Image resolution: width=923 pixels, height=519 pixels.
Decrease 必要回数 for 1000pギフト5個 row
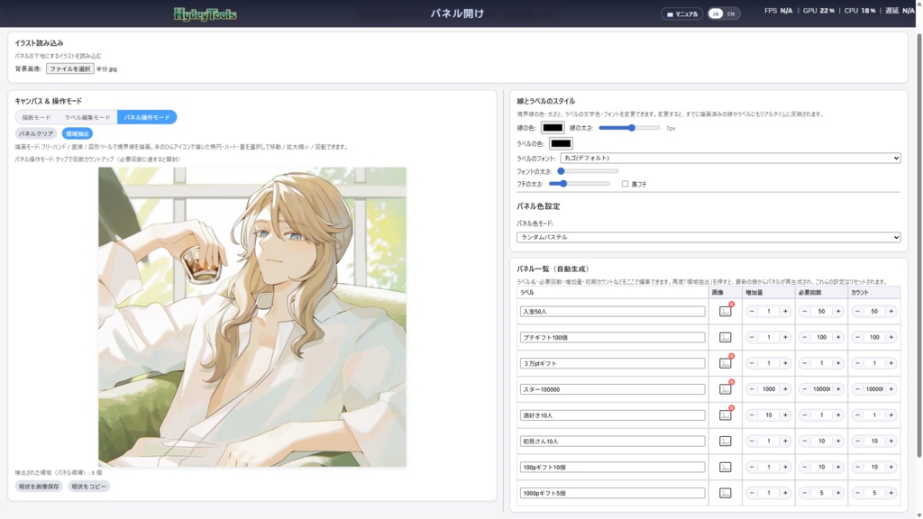coord(805,493)
